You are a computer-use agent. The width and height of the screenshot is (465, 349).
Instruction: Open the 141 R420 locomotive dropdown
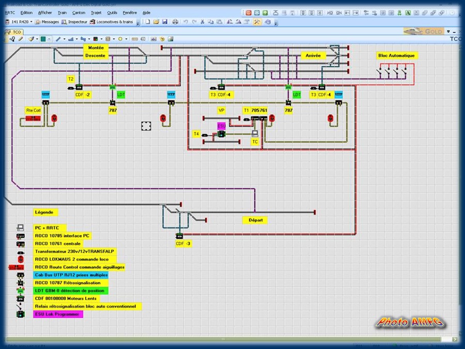pos(31,22)
